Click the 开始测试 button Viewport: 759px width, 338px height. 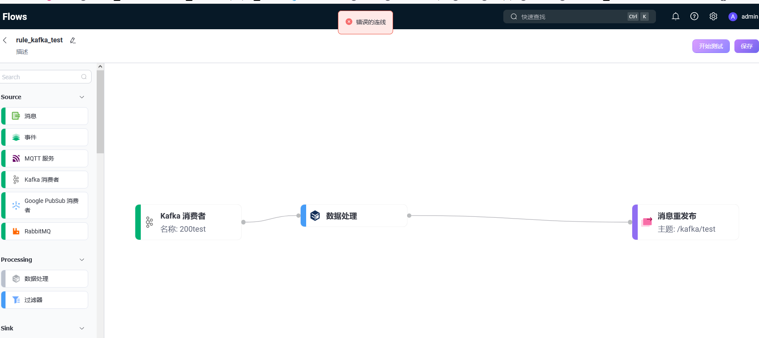point(711,46)
